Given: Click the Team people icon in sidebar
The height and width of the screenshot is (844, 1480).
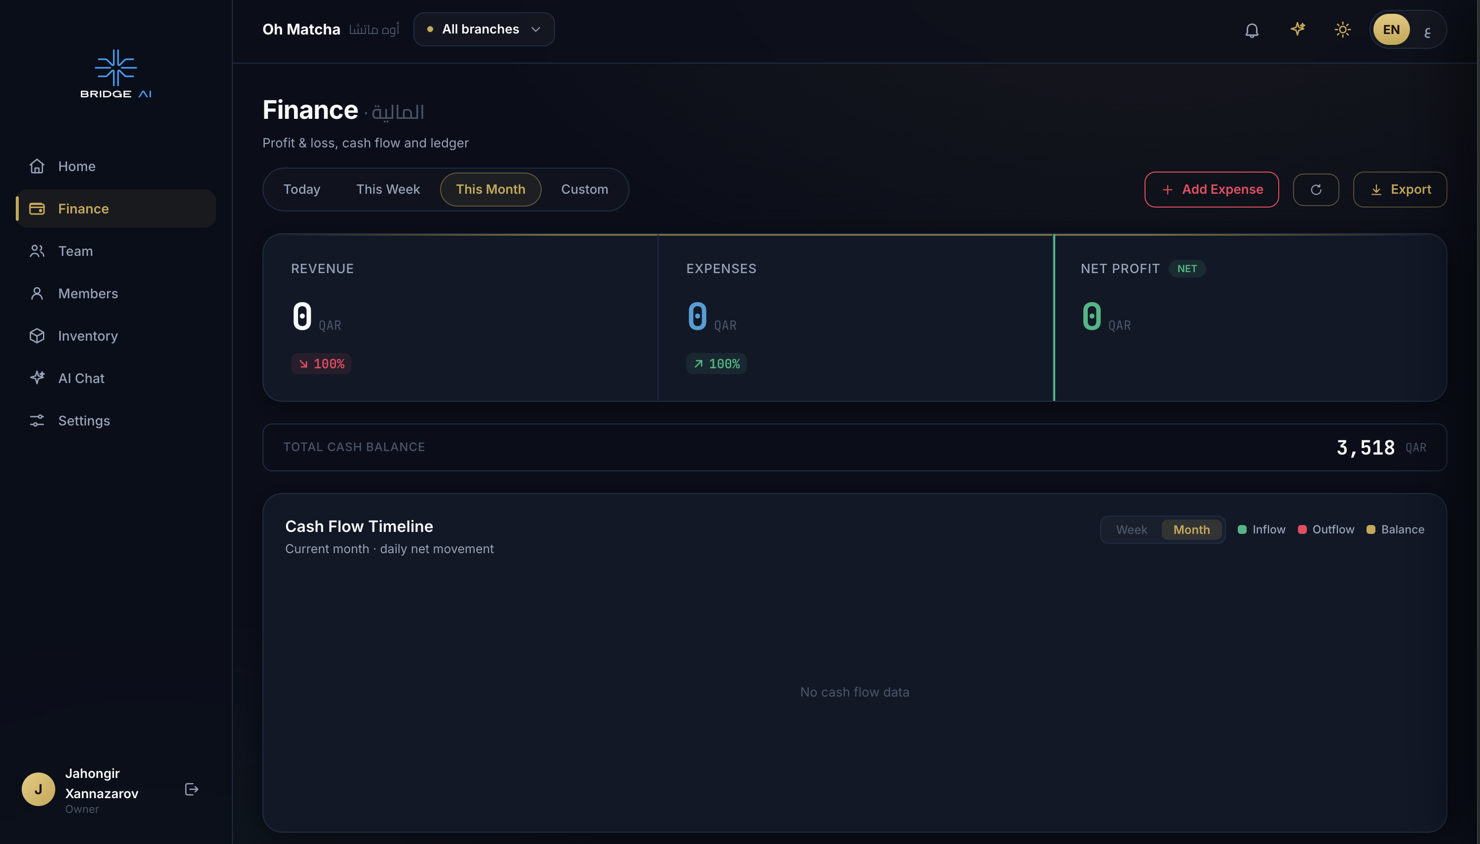Looking at the screenshot, I should pyautogui.click(x=37, y=251).
